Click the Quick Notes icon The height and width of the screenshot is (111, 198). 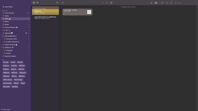pos(3,7)
